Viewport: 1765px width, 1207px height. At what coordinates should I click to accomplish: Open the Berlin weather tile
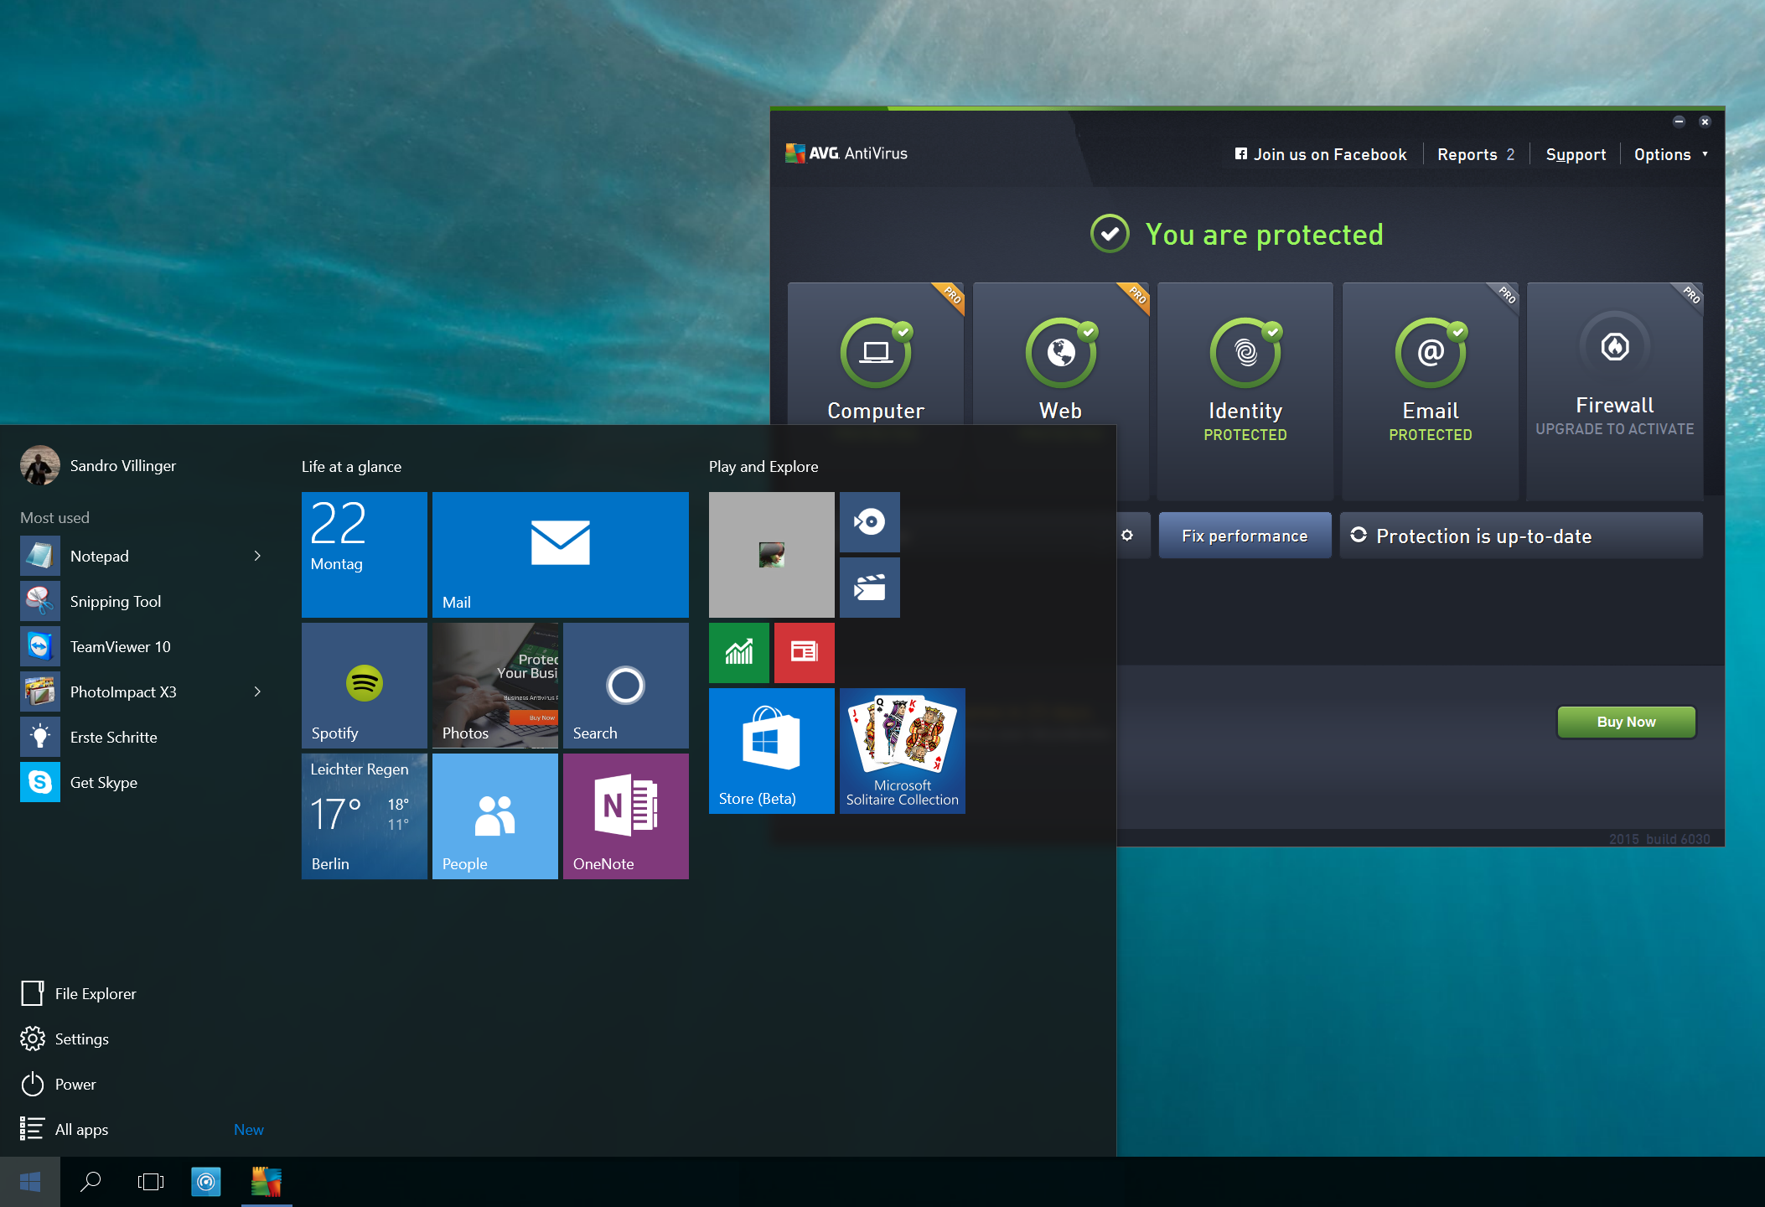pos(365,816)
